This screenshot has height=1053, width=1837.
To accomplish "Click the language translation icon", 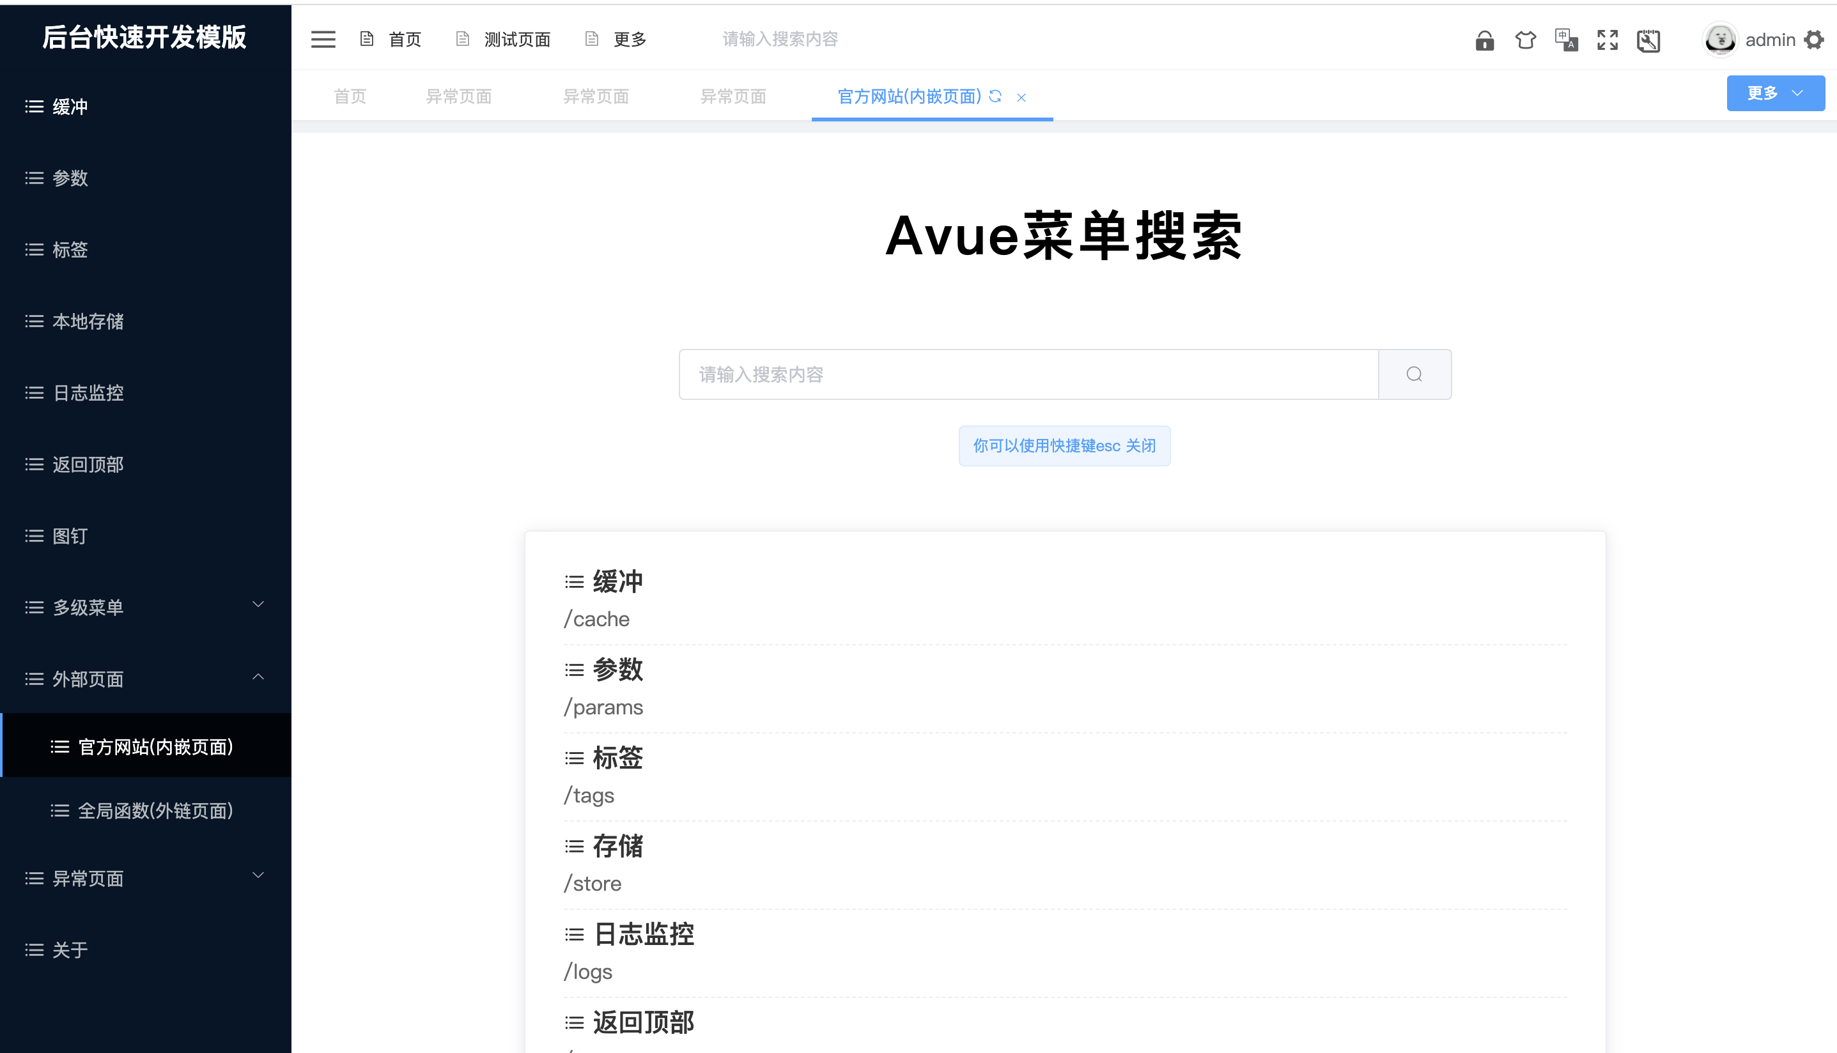I will click(1566, 40).
